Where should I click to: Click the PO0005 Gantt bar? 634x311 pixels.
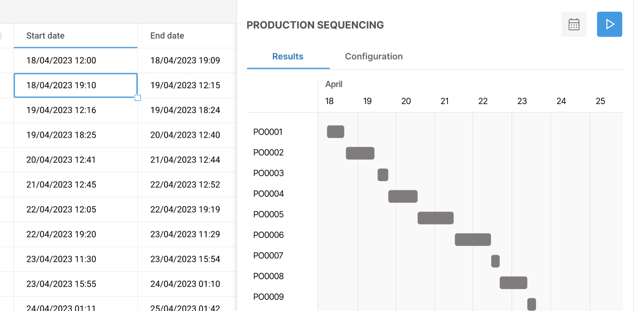[x=436, y=218]
